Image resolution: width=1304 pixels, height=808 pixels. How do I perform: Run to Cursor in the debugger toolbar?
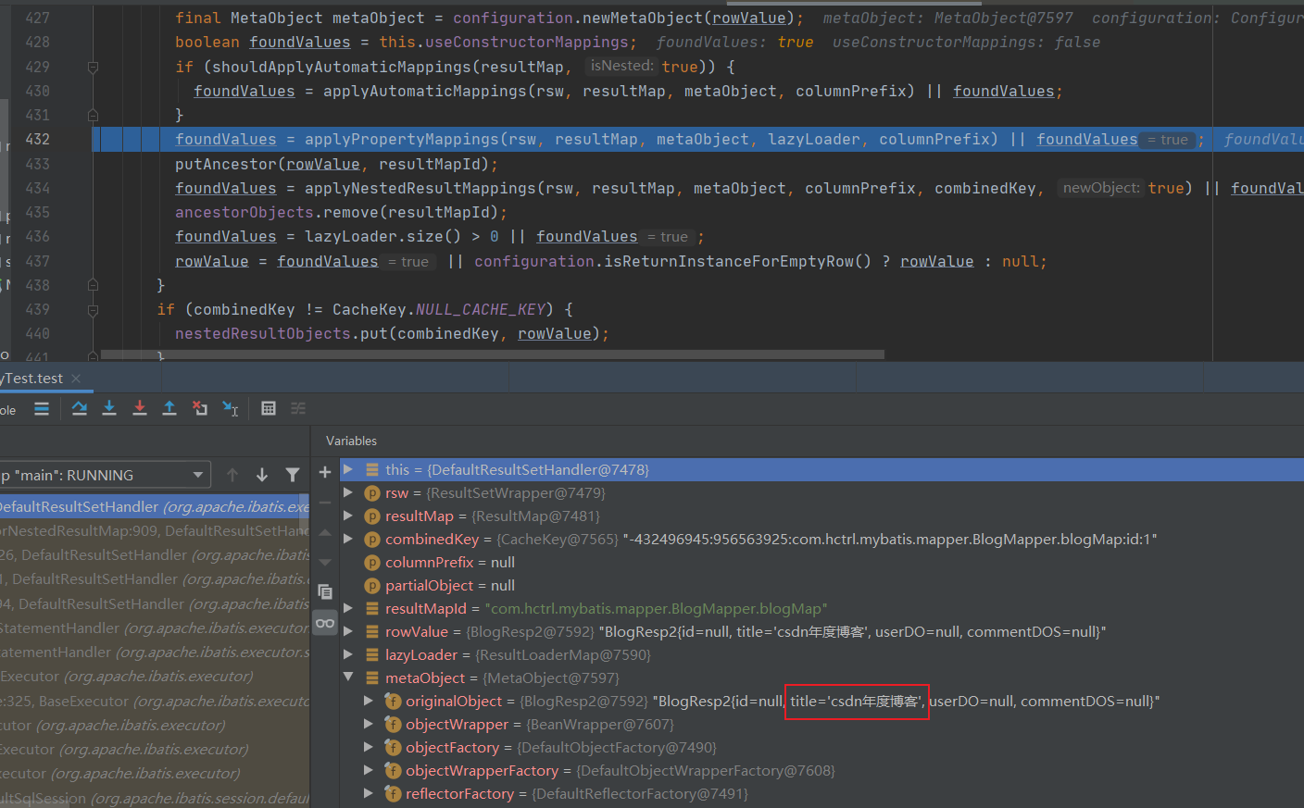click(231, 408)
